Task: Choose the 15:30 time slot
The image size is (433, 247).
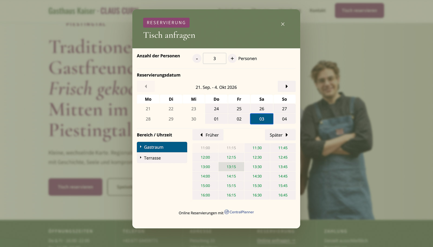Action: coord(257,186)
